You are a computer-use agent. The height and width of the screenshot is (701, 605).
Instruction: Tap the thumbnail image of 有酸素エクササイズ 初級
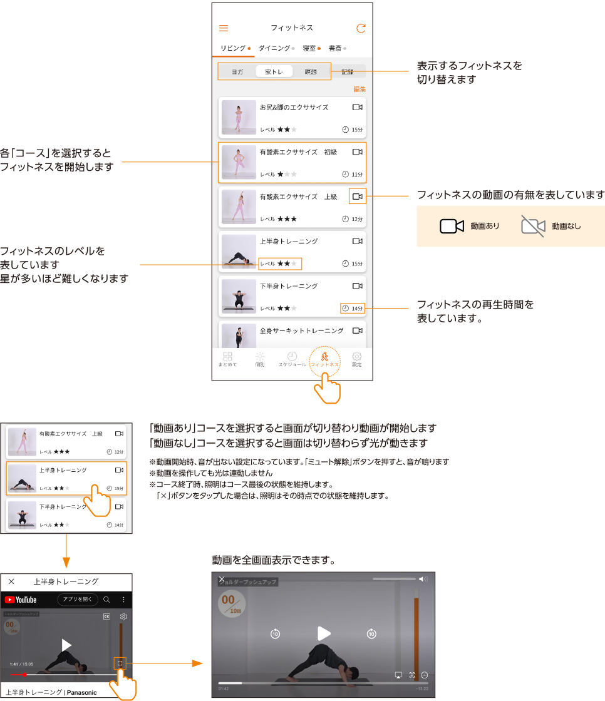[x=239, y=162]
